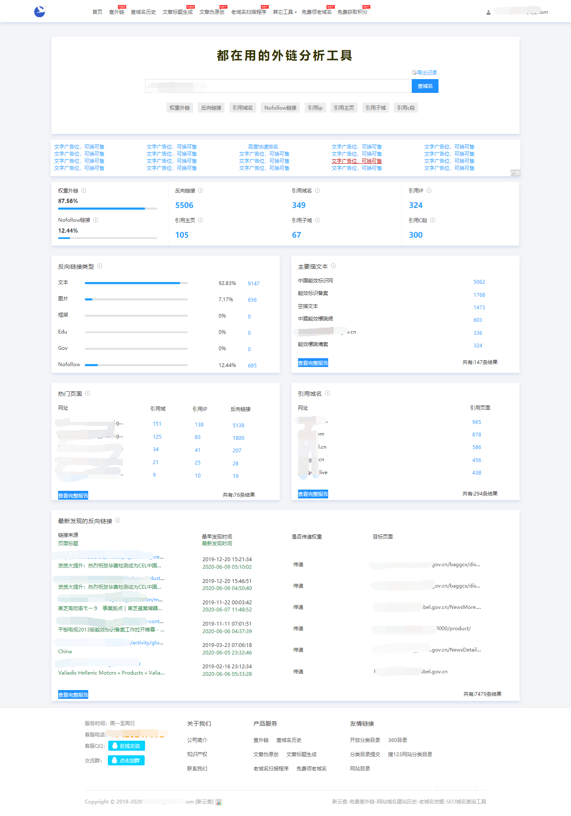Click the user account icon
This screenshot has width=571, height=816.
pos(488,13)
